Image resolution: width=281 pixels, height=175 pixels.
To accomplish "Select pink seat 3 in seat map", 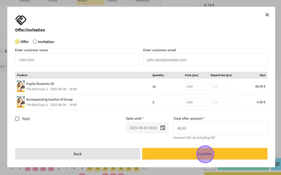I will (x=35, y=169).
